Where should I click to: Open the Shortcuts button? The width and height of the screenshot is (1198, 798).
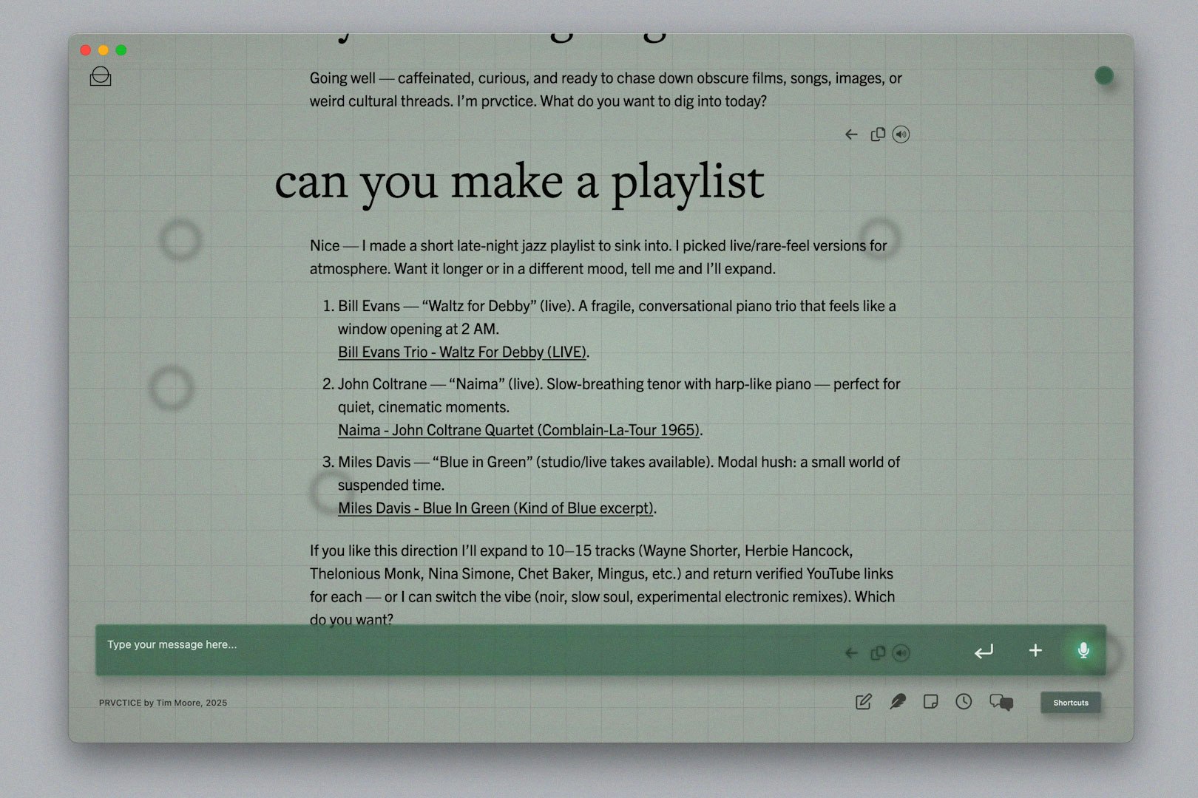point(1071,703)
